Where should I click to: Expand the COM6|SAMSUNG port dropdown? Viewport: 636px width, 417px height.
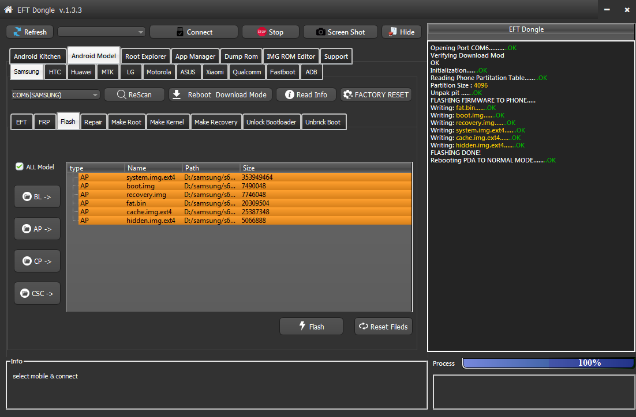55,94
